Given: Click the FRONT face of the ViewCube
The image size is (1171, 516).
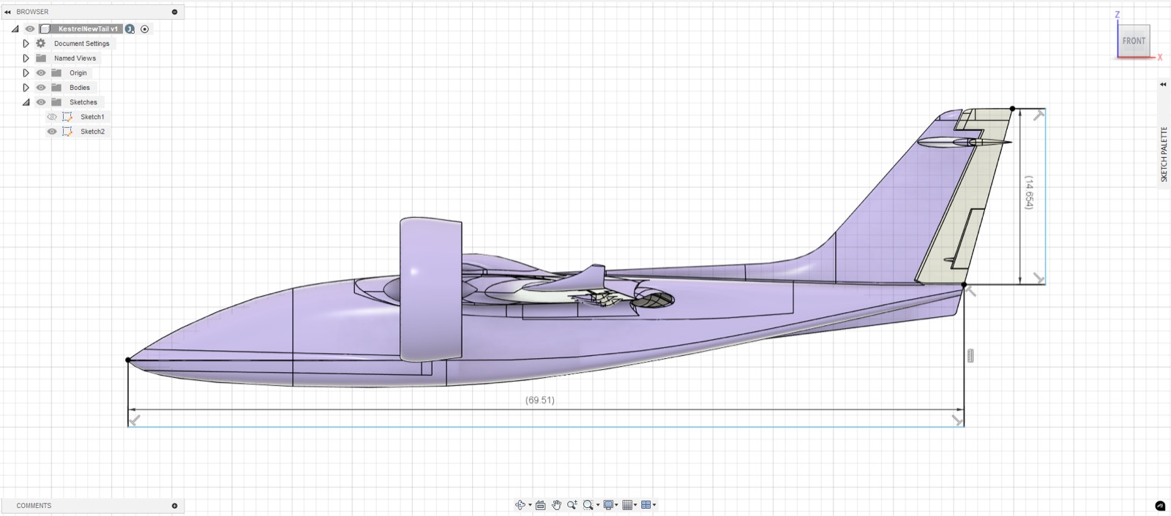Looking at the screenshot, I should coord(1134,41).
